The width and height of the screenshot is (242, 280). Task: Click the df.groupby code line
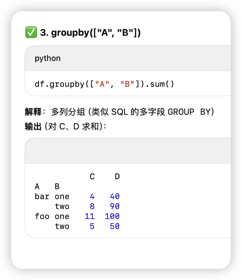coord(104,84)
